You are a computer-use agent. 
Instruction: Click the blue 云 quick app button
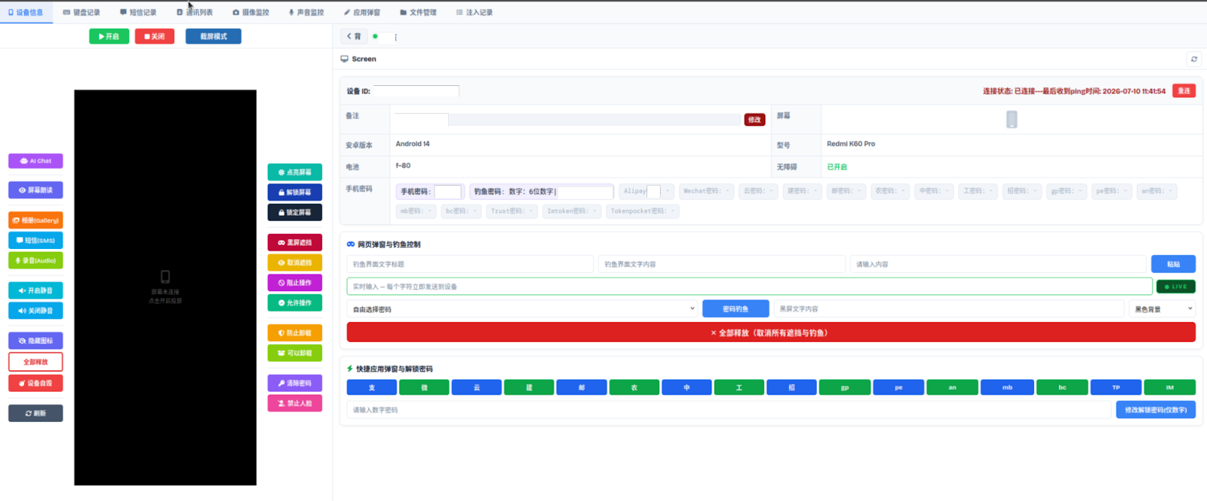477,388
